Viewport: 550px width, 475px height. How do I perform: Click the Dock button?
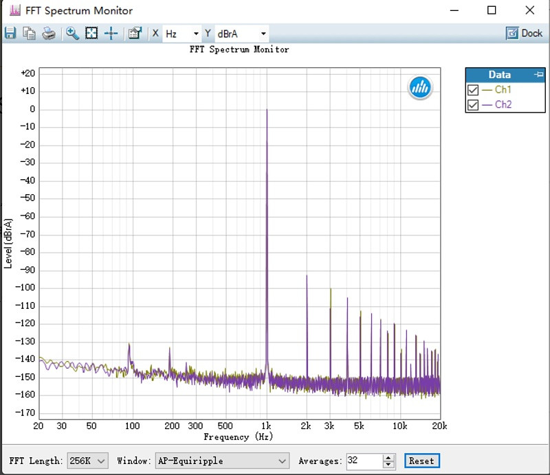coord(525,33)
